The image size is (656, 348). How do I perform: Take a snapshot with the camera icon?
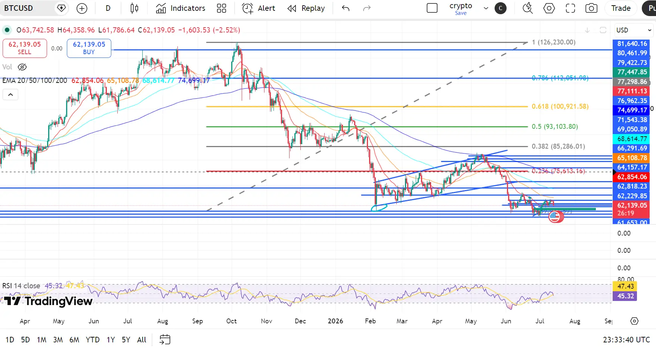click(x=591, y=8)
